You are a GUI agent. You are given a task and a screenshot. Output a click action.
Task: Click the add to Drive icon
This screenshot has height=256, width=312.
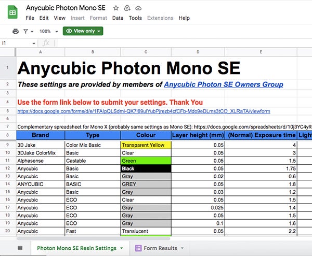pyautogui.click(x=127, y=8)
